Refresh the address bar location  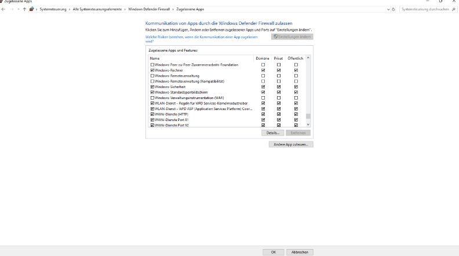point(394,9)
